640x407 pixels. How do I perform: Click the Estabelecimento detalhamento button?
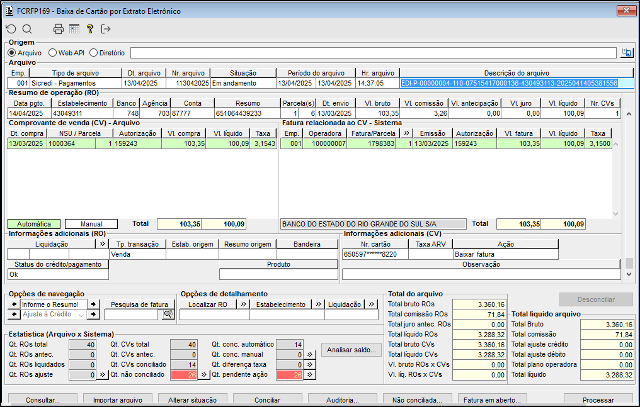280,304
